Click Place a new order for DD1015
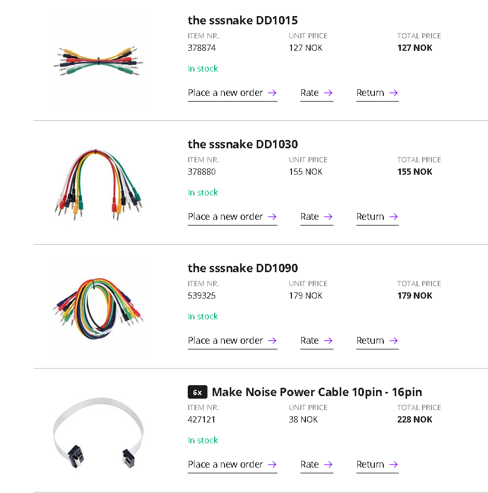This screenshot has width=488, height=493. tap(232, 93)
